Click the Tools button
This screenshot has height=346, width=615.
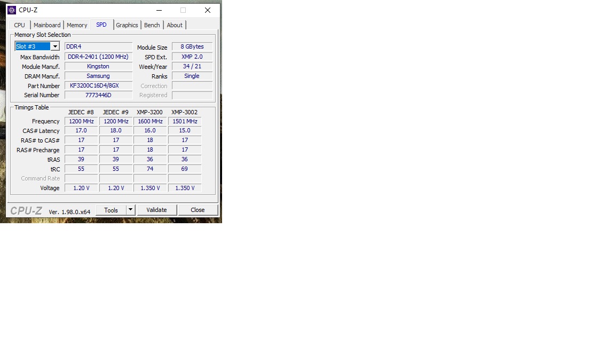(111, 210)
